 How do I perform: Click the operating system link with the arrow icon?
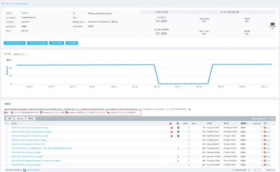click(x=100, y=14)
